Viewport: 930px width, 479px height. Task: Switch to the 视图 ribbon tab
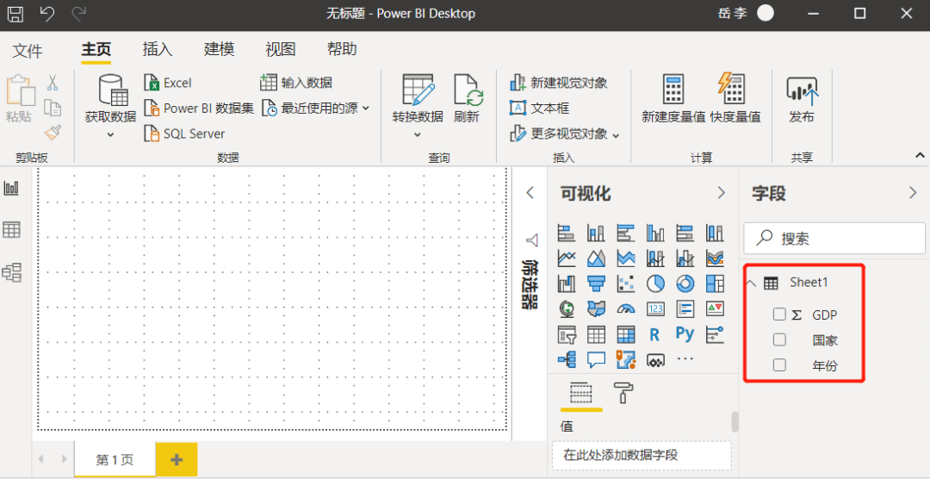[280, 50]
